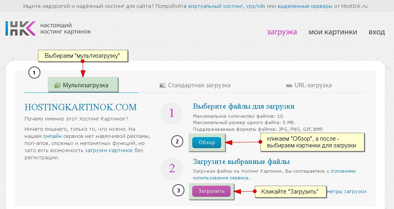
Task: Click the Обзор browse button
Action: pos(207,143)
